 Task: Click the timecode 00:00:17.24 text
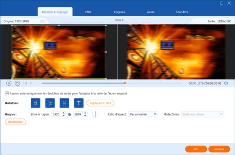tap(197, 83)
